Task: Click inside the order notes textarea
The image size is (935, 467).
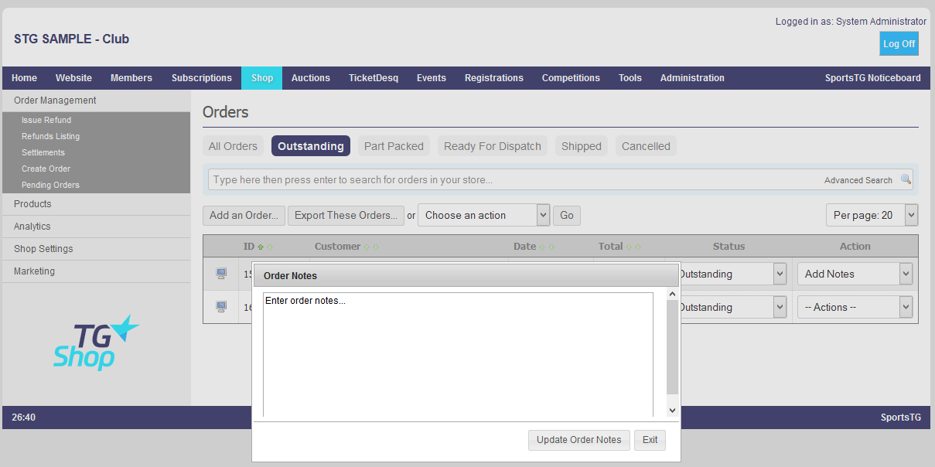Action: pos(458,354)
